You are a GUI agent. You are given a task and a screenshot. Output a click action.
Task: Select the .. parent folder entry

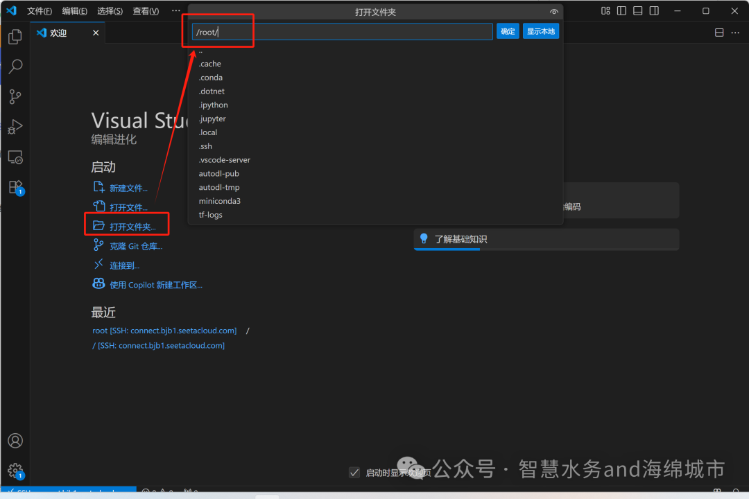[x=375, y=51]
